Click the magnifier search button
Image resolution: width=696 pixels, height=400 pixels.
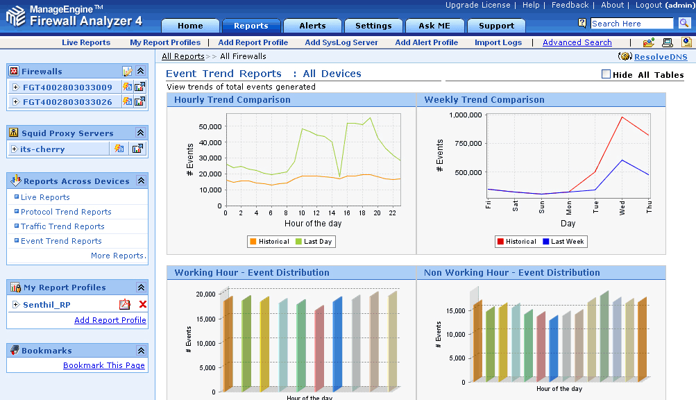click(684, 24)
